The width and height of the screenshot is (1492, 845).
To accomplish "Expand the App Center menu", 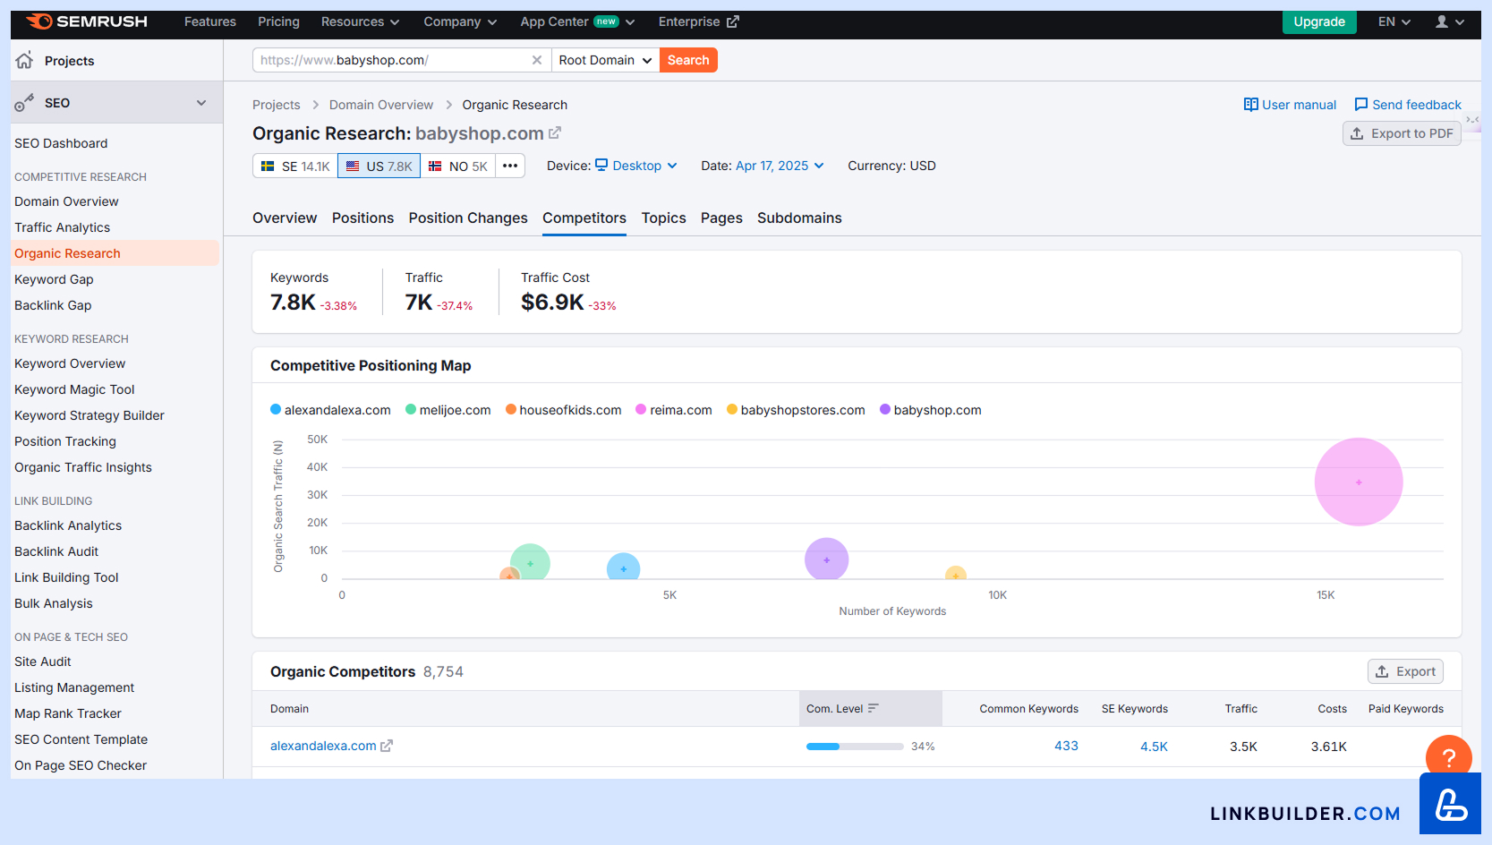I will pos(577,21).
